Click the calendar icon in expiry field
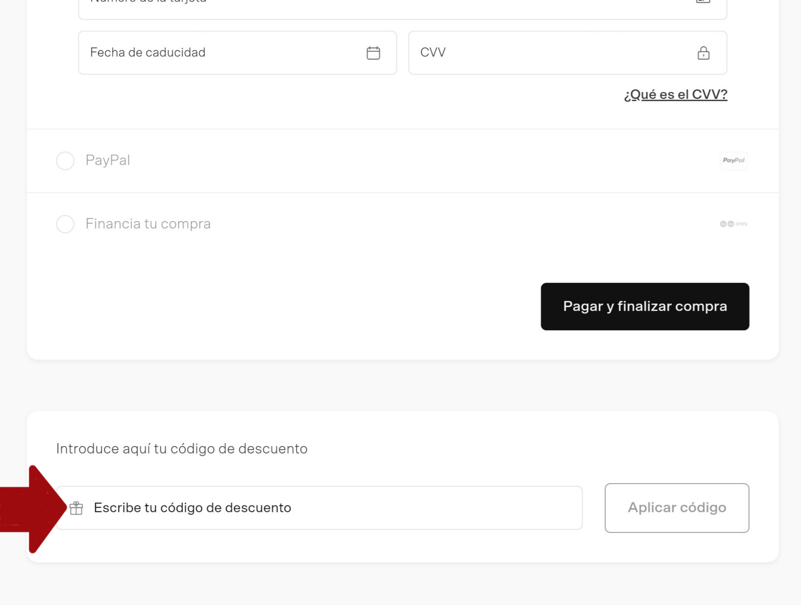 373,53
